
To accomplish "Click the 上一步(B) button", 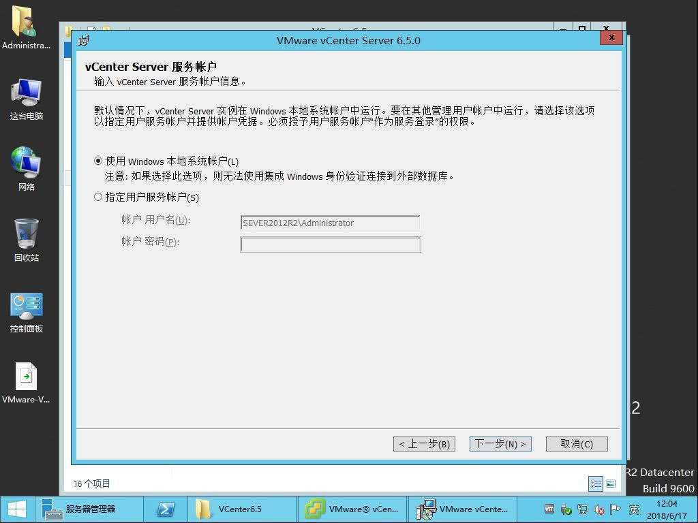I will click(424, 443).
